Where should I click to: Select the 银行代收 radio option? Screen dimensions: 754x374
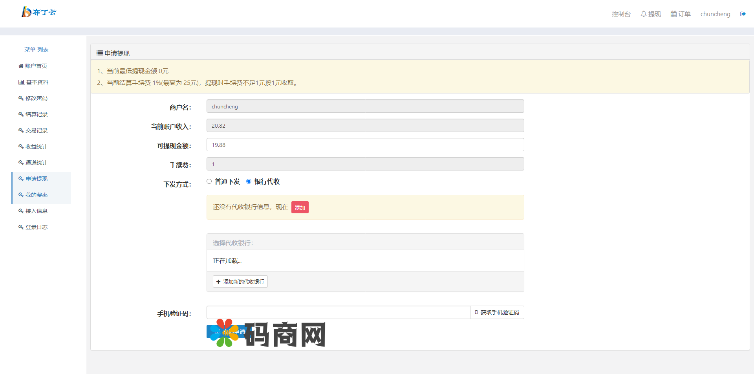(249, 181)
